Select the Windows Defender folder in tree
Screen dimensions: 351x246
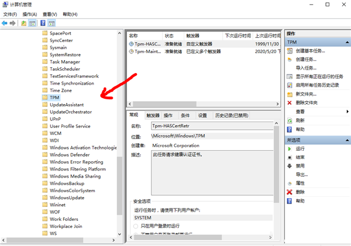click(x=71, y=155)
